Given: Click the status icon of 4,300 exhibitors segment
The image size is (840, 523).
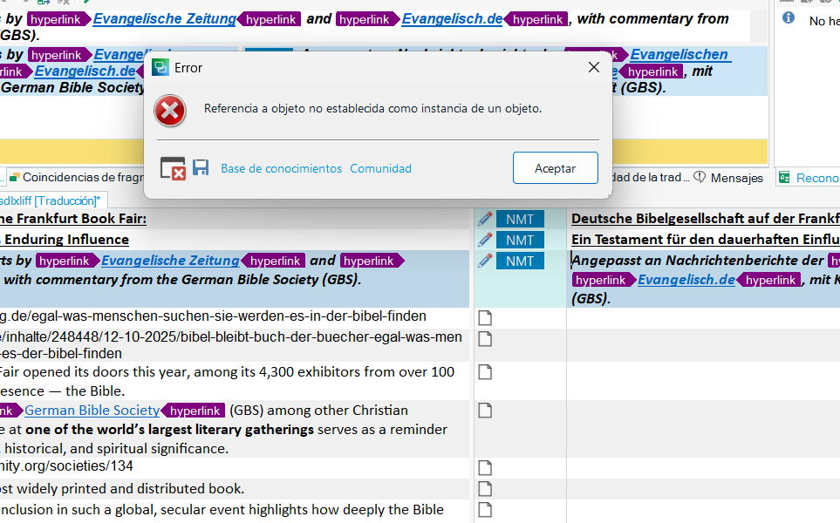Looking at the screenshot, I should [x=485, y=372].
